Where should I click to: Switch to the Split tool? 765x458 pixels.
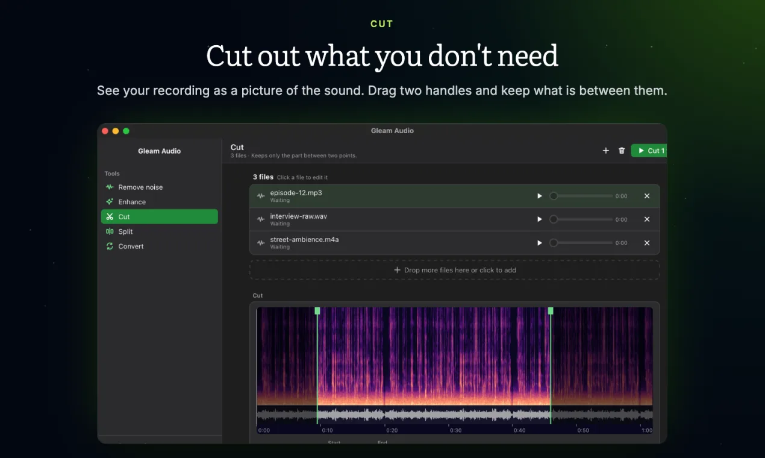coord(159,231)
